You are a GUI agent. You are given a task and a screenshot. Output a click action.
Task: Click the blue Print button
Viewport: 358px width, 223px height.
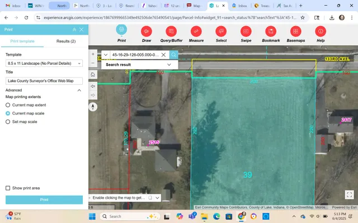coord(44,200)
